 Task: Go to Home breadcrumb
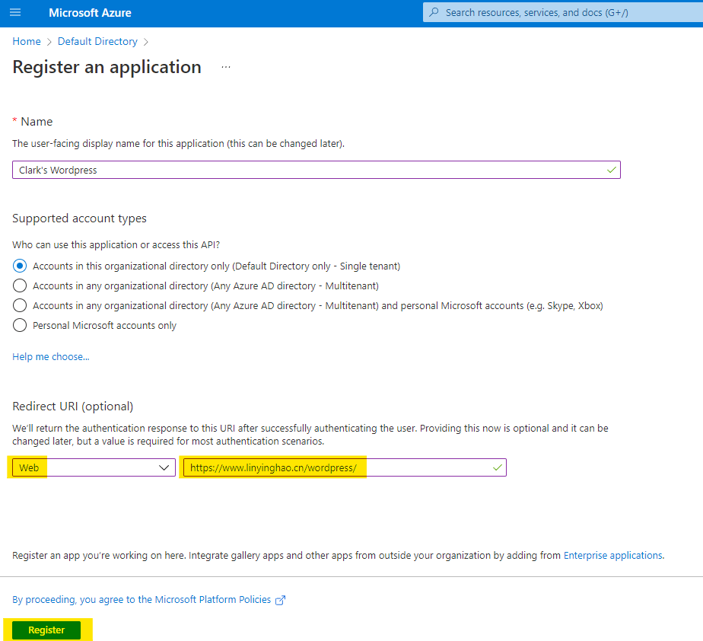pos(27,42)
